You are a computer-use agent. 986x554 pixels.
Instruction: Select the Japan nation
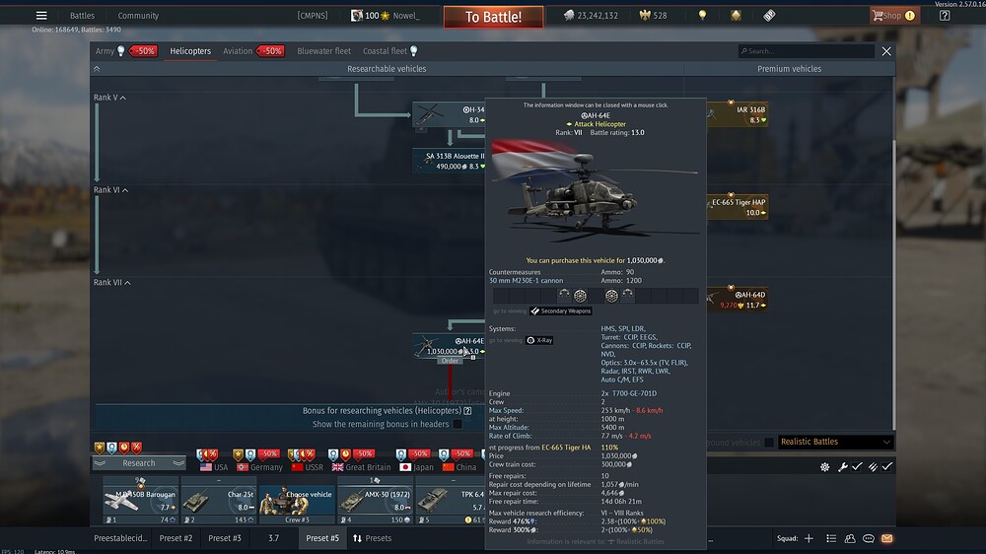tap(416, 468)
